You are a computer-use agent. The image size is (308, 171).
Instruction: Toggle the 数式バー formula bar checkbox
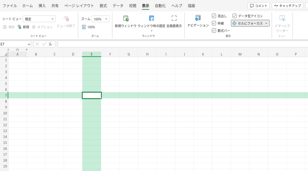point(214,30)
